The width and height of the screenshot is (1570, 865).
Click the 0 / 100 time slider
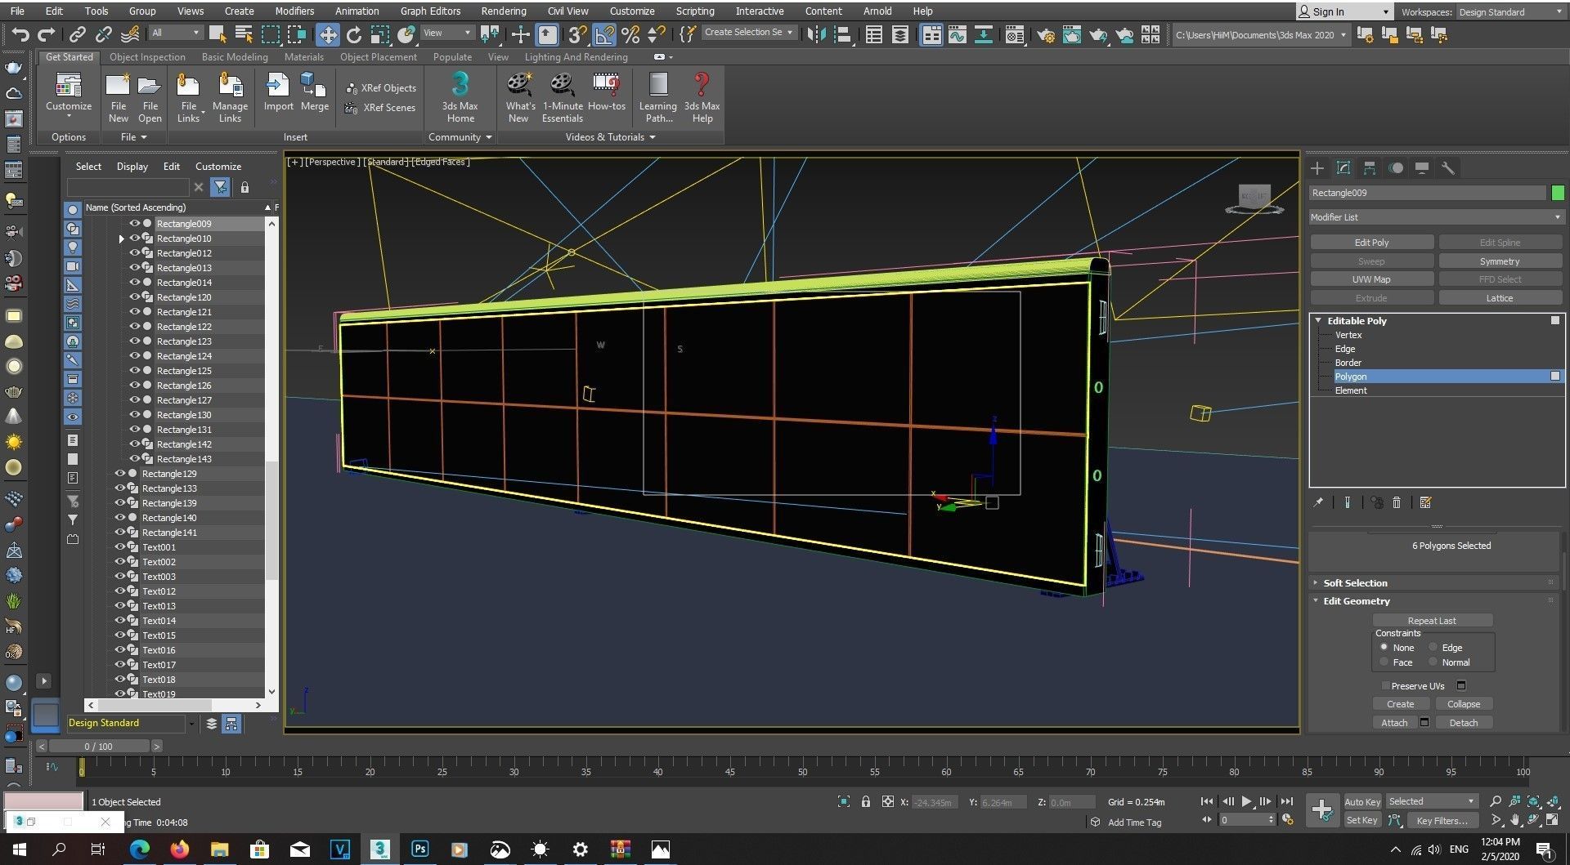[x=99, y=746]
